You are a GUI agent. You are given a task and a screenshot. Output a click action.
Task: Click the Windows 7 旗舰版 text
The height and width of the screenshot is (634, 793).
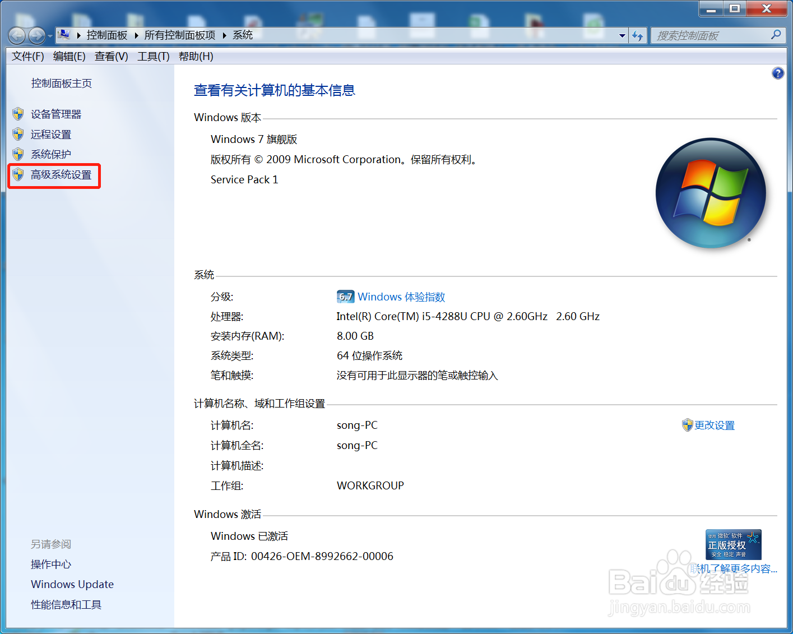pos(254,139)
